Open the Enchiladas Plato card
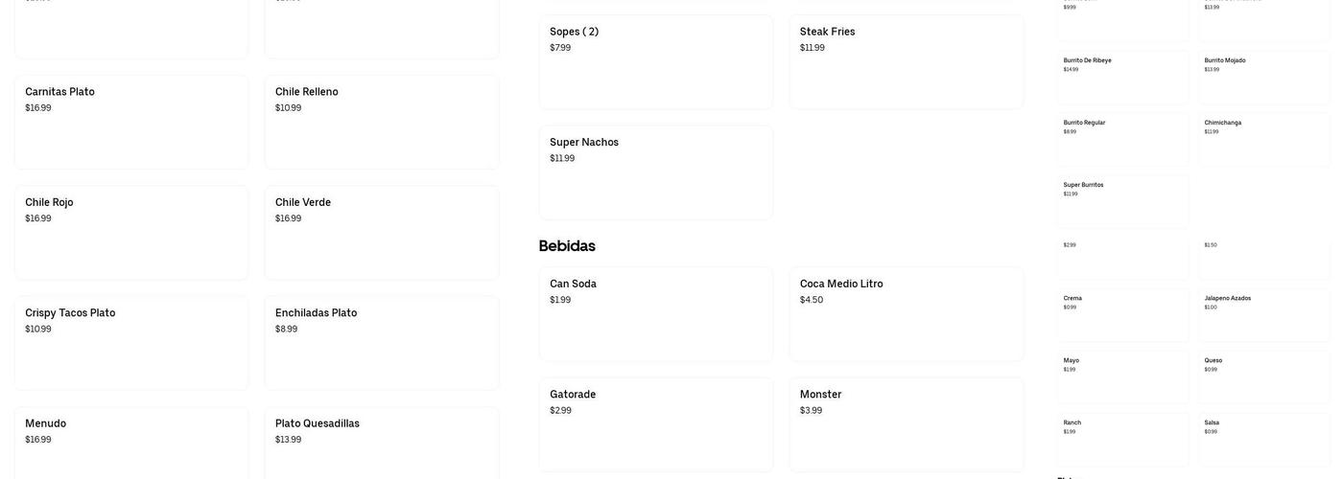Screen dimensions: 1343x479 tap(382, 343)
